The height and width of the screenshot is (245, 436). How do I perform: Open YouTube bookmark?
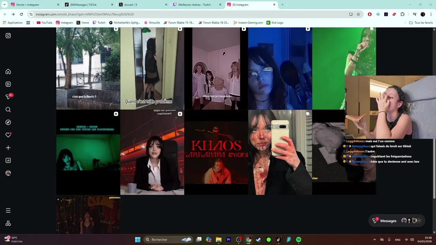[x=44, y=23]
